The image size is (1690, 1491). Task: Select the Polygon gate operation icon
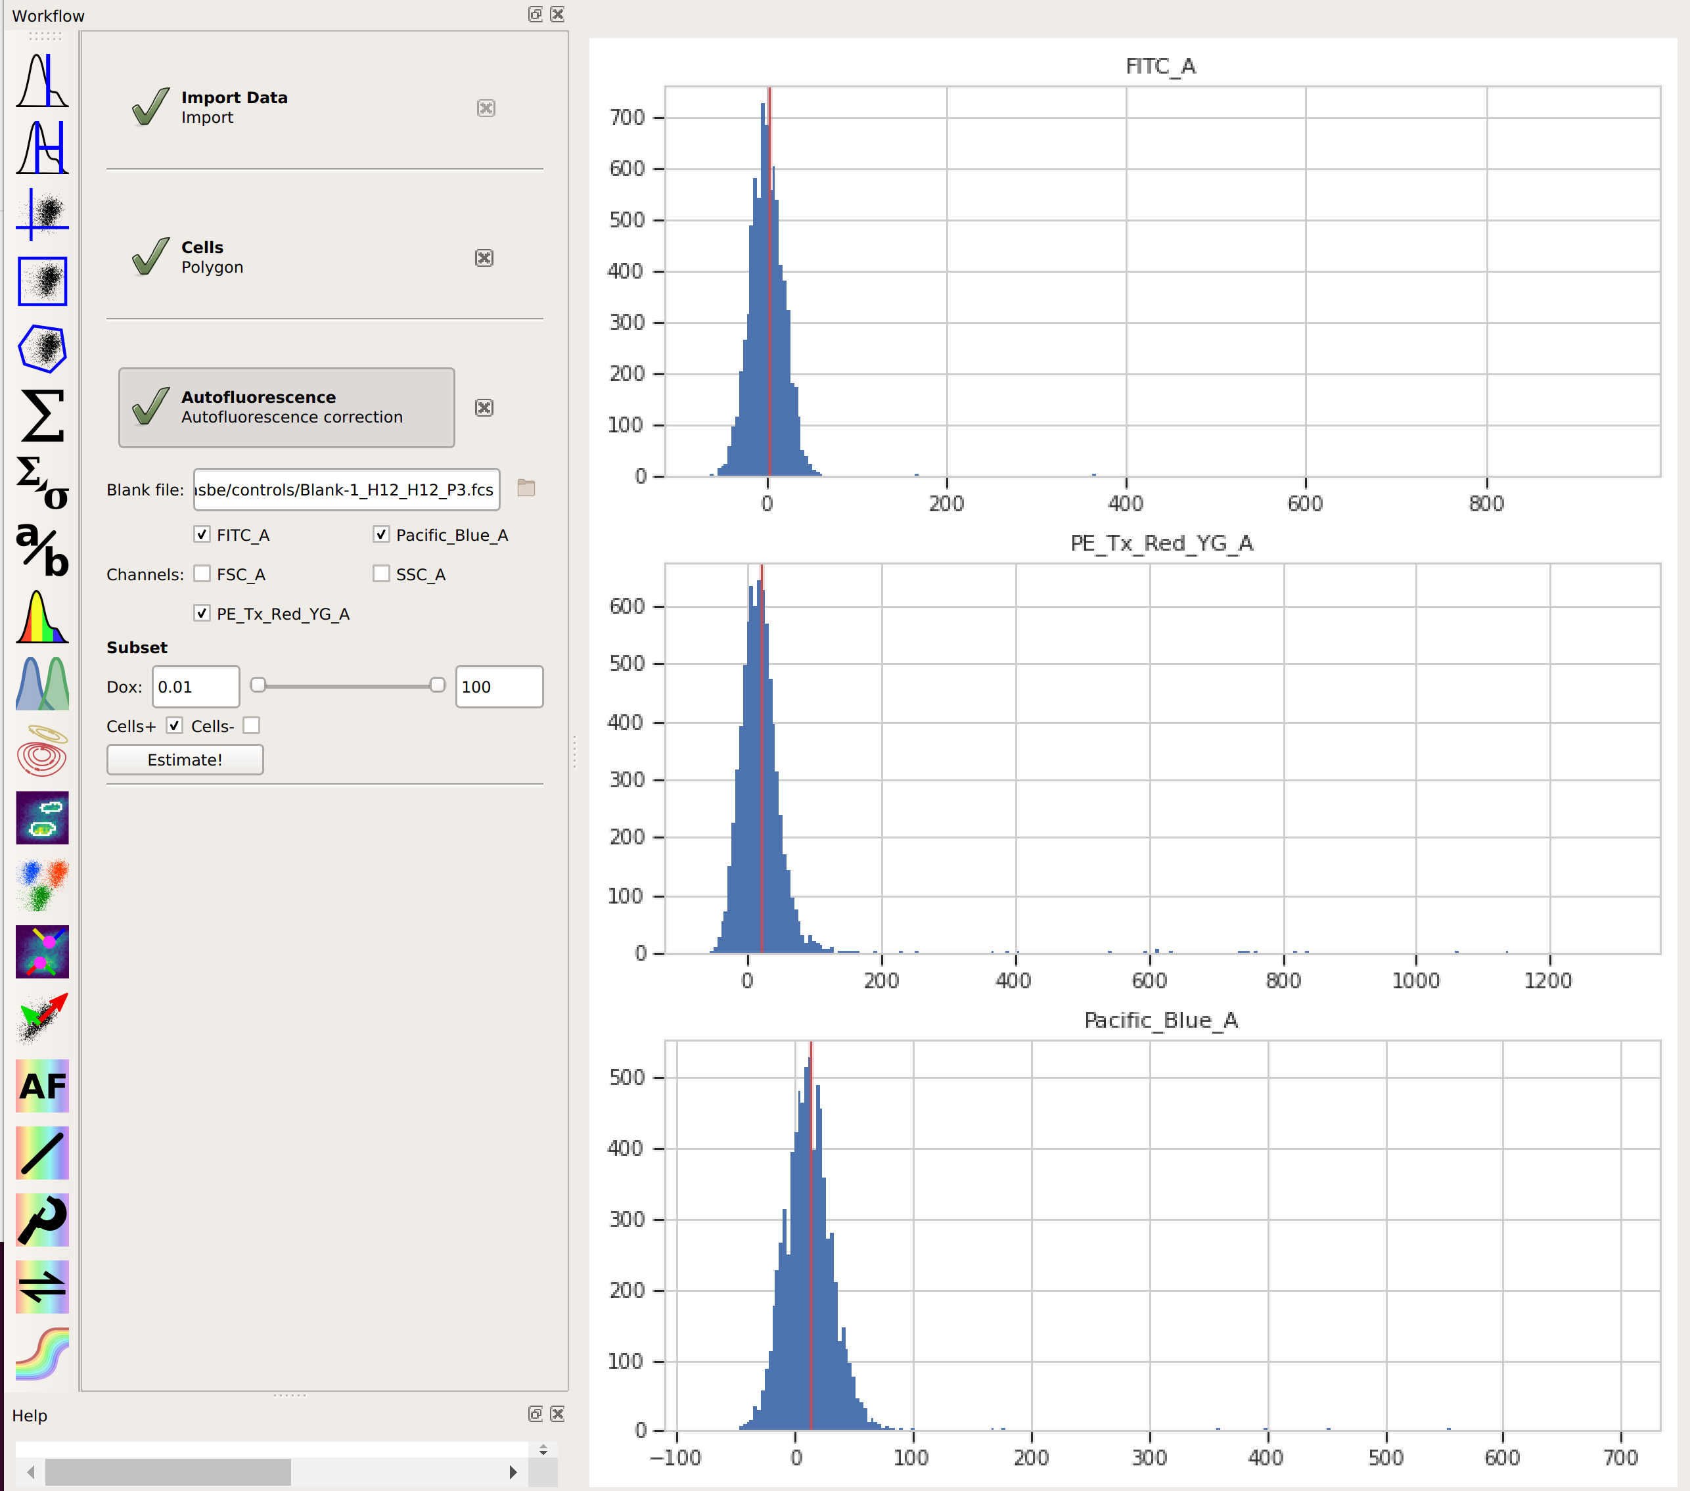42,348
